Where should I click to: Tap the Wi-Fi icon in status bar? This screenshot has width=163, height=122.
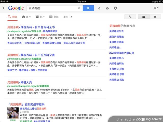[7, 2]
